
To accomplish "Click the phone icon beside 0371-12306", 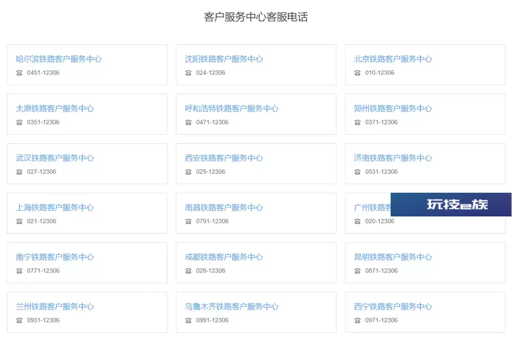I will pyautogui.click(x=357, y=122).
